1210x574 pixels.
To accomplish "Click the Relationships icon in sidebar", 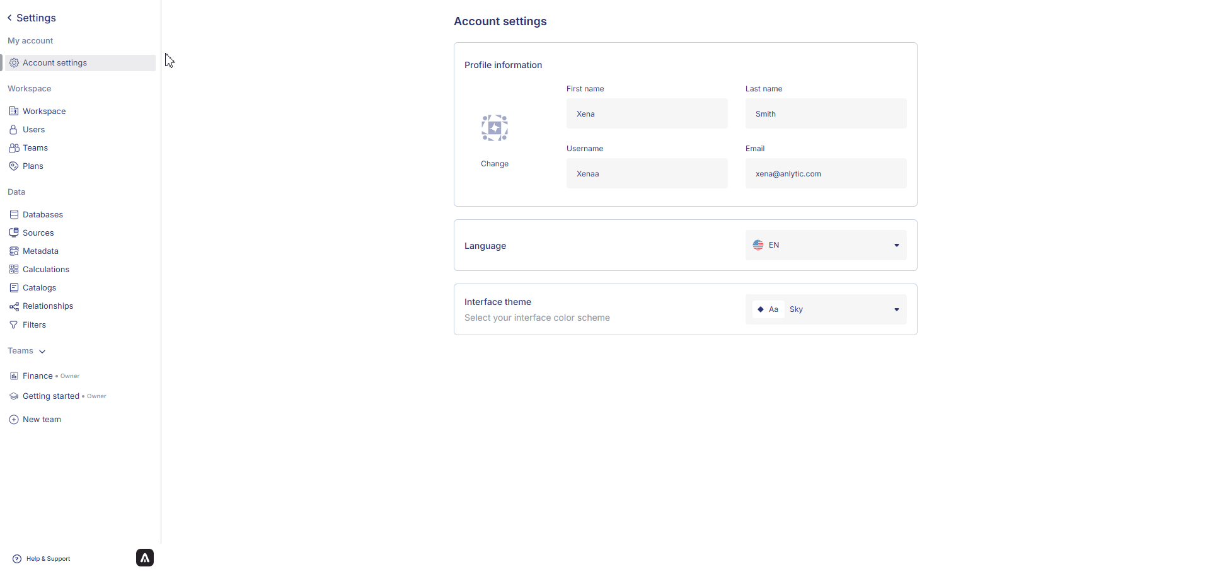I will pyautogui.click(x=14, y=307).
